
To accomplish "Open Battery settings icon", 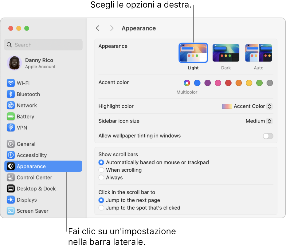I will 11,117.
